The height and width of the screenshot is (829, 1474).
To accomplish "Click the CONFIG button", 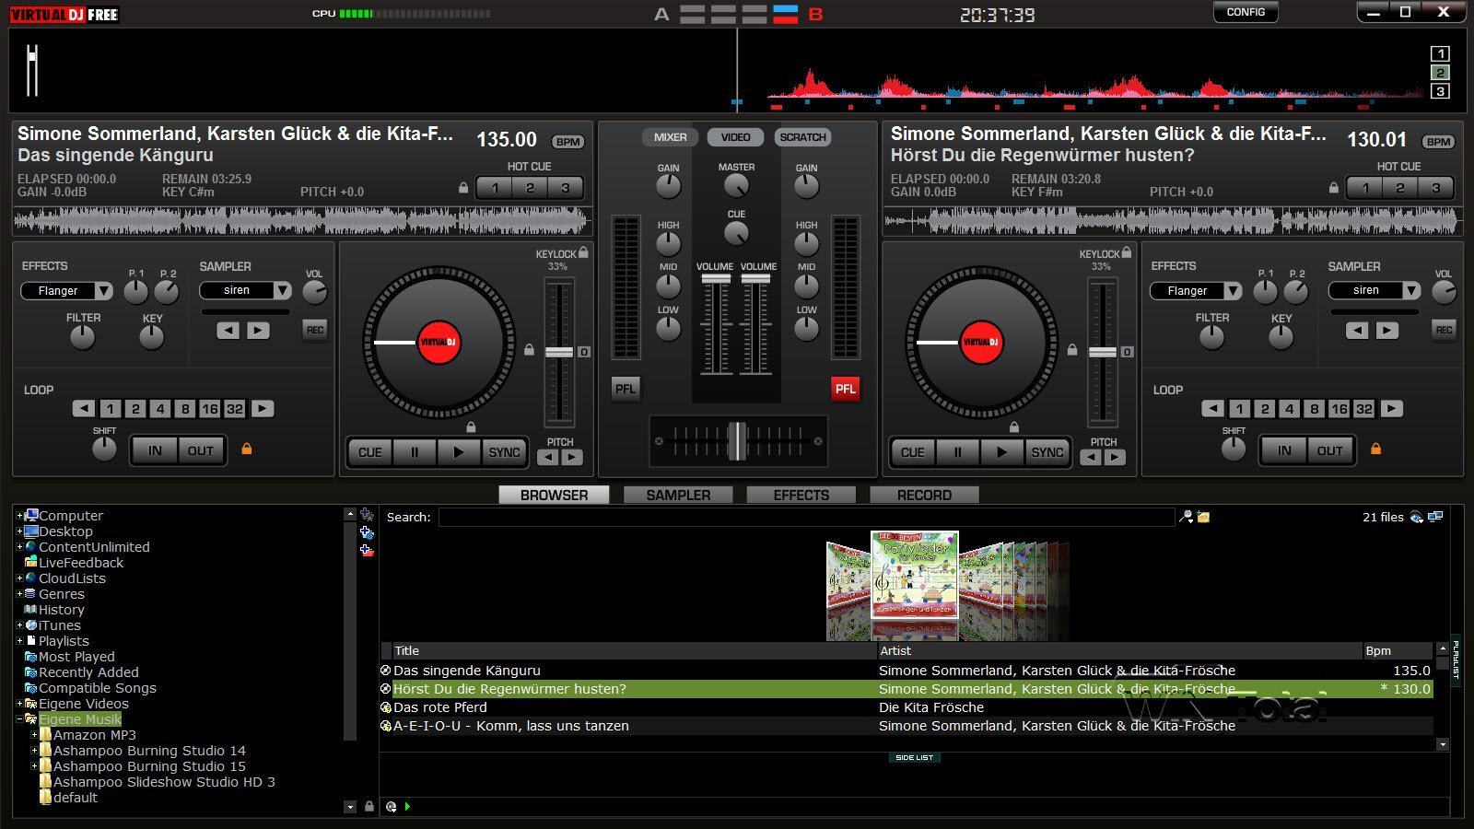I will (1246, 12).
